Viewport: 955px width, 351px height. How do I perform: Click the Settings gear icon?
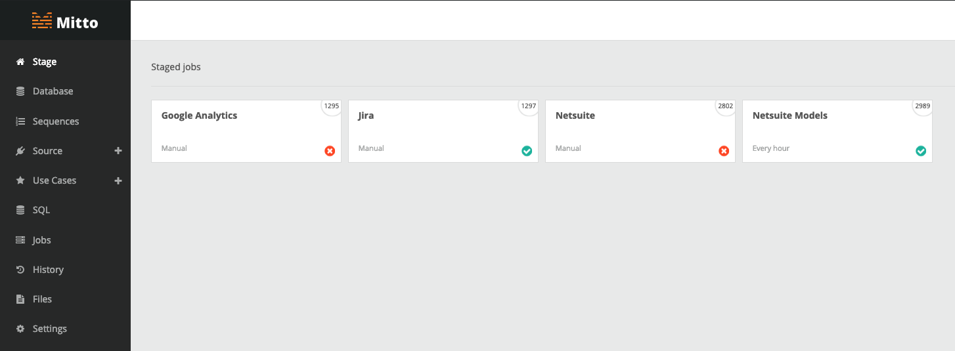20,329
